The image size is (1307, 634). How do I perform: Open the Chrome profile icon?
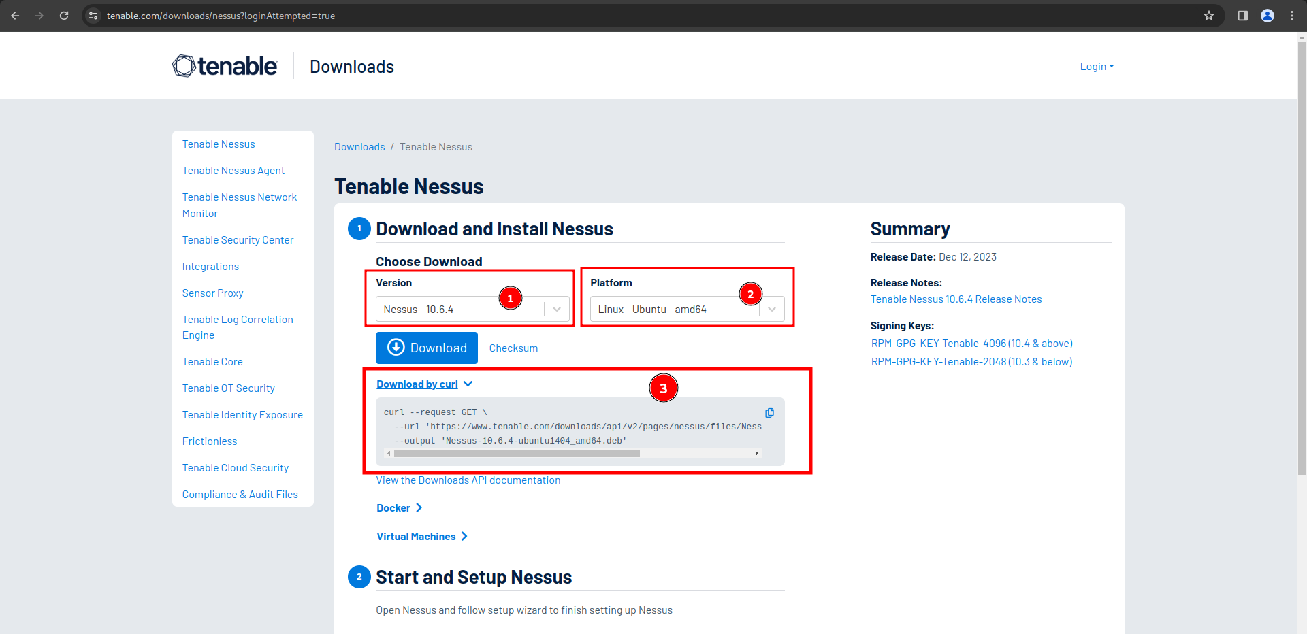[x=1267, y=16]
